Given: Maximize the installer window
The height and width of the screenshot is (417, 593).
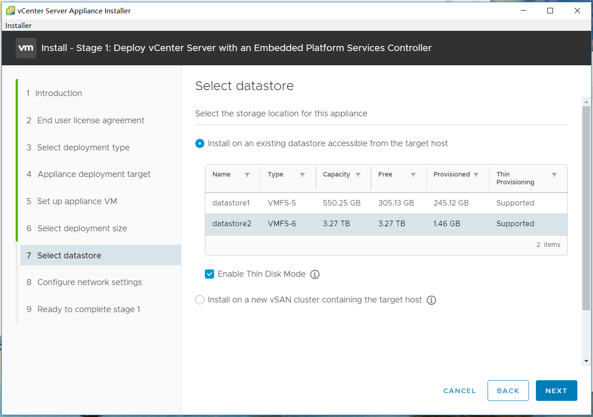Looking at the screenshot, I should pos(550,11).
